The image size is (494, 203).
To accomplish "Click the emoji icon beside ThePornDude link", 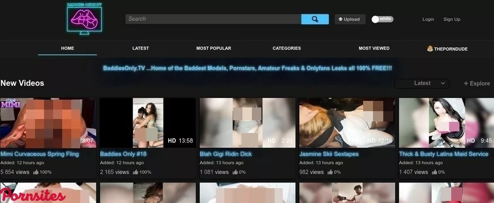I will coord(430,49).
